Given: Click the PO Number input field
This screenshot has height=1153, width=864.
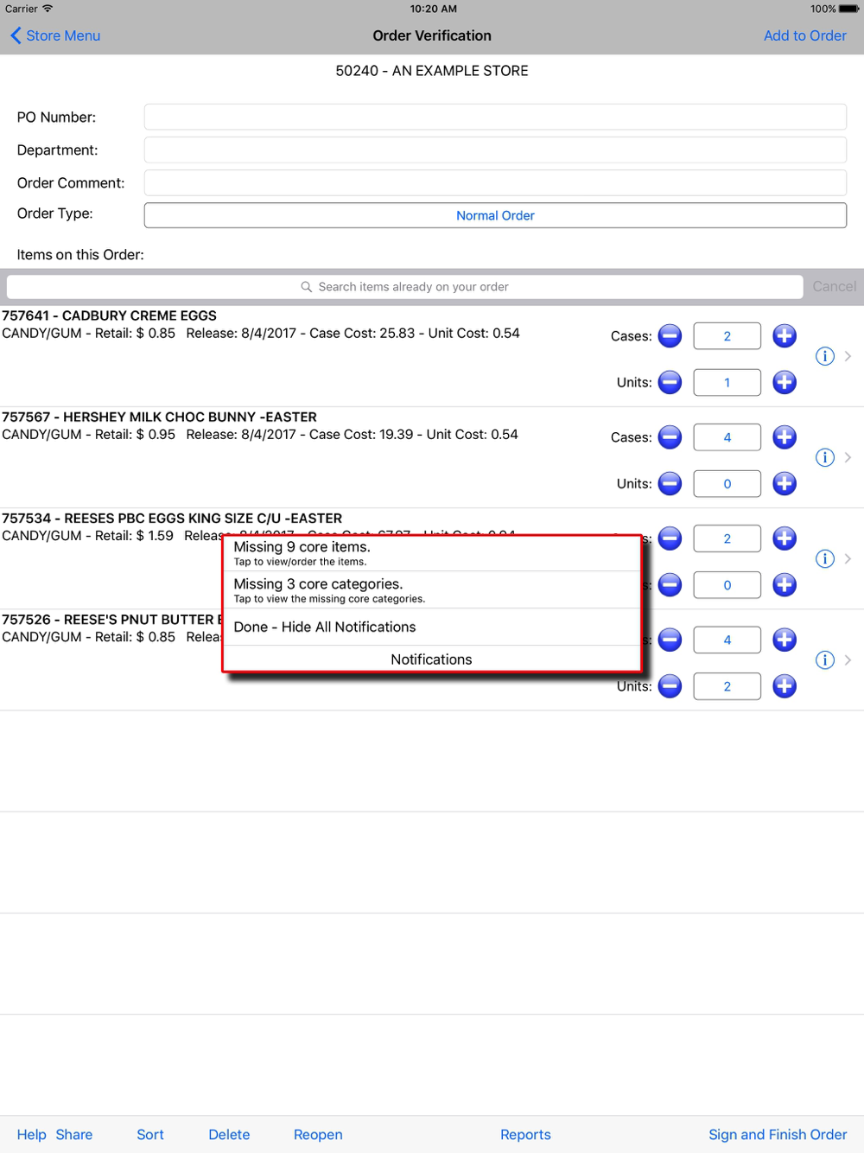Looking at the screenshot, I should (x=495, y=117).
